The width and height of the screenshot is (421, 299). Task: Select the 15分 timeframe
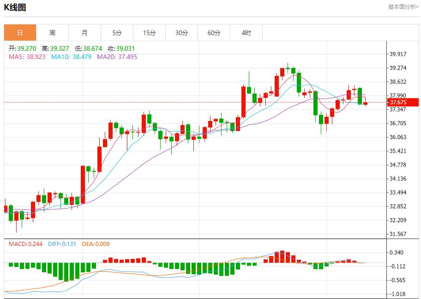coord(149,33)
